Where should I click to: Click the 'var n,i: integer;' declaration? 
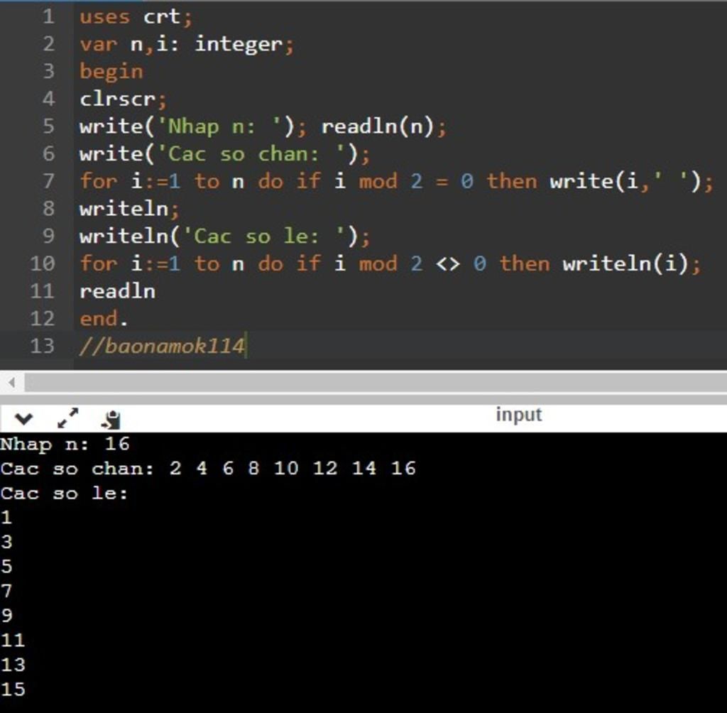click(x=187, y=45)
